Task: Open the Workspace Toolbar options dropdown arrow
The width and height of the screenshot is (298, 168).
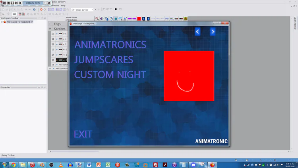Action: tap(39, 18)
